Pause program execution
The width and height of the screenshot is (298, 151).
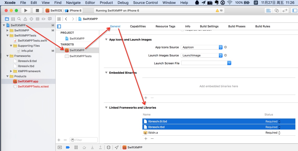point(76,147)
